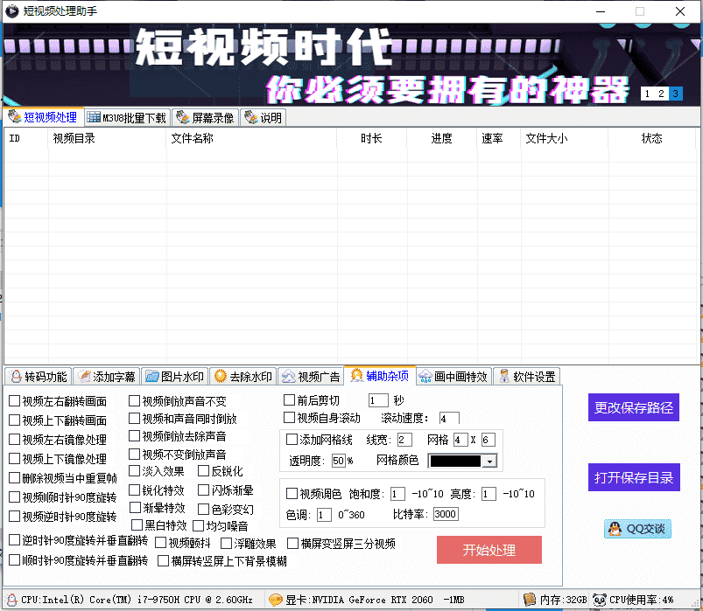Check 视频颤抖 option
Viewport: 703px width, 611px height.
tap(160, 543)
